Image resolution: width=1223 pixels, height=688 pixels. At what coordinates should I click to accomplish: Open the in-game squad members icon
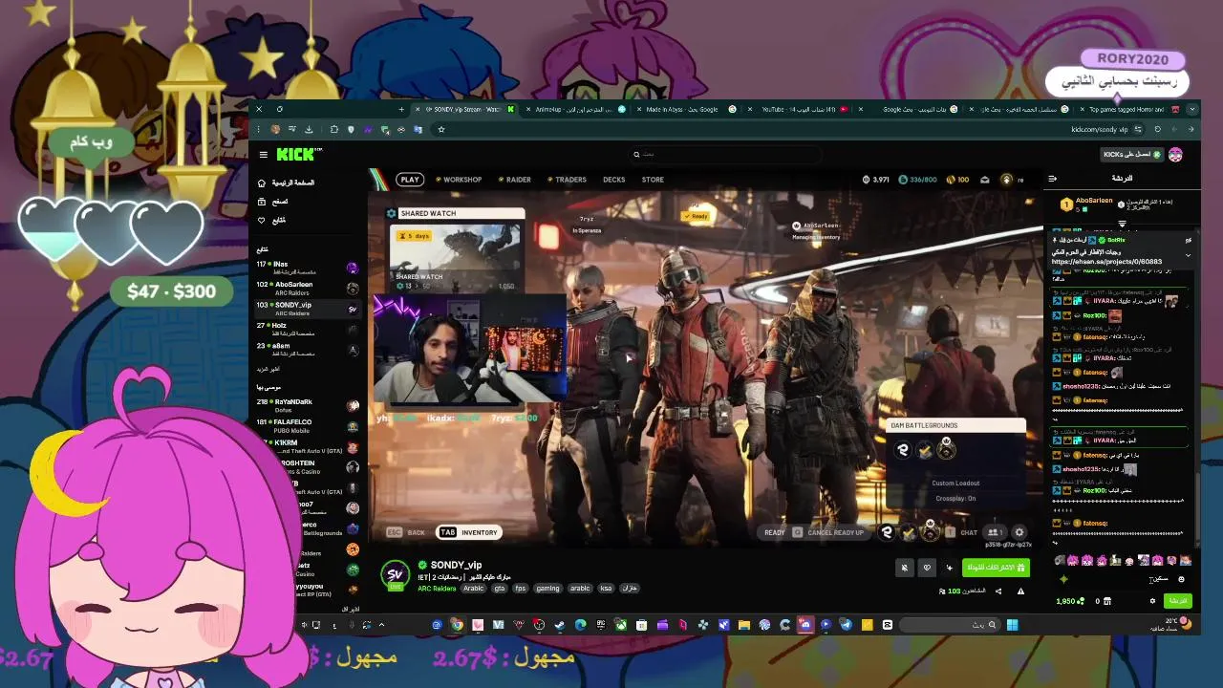(x=995, y=532)
